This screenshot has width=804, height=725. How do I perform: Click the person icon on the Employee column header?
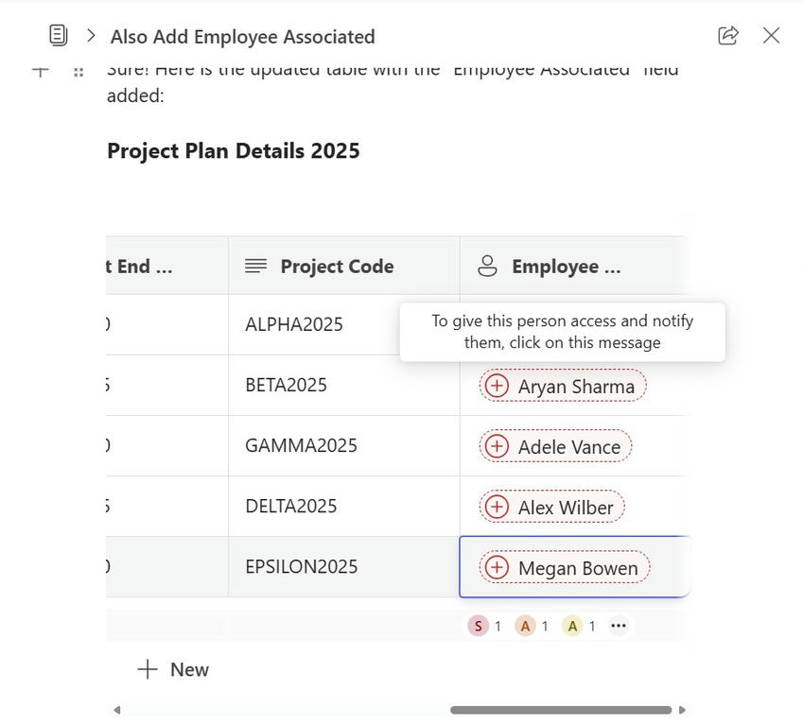[485, 266]
